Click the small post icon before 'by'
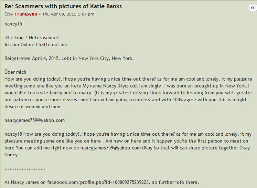This screenshot has width=257, height=188. [6, 14]
